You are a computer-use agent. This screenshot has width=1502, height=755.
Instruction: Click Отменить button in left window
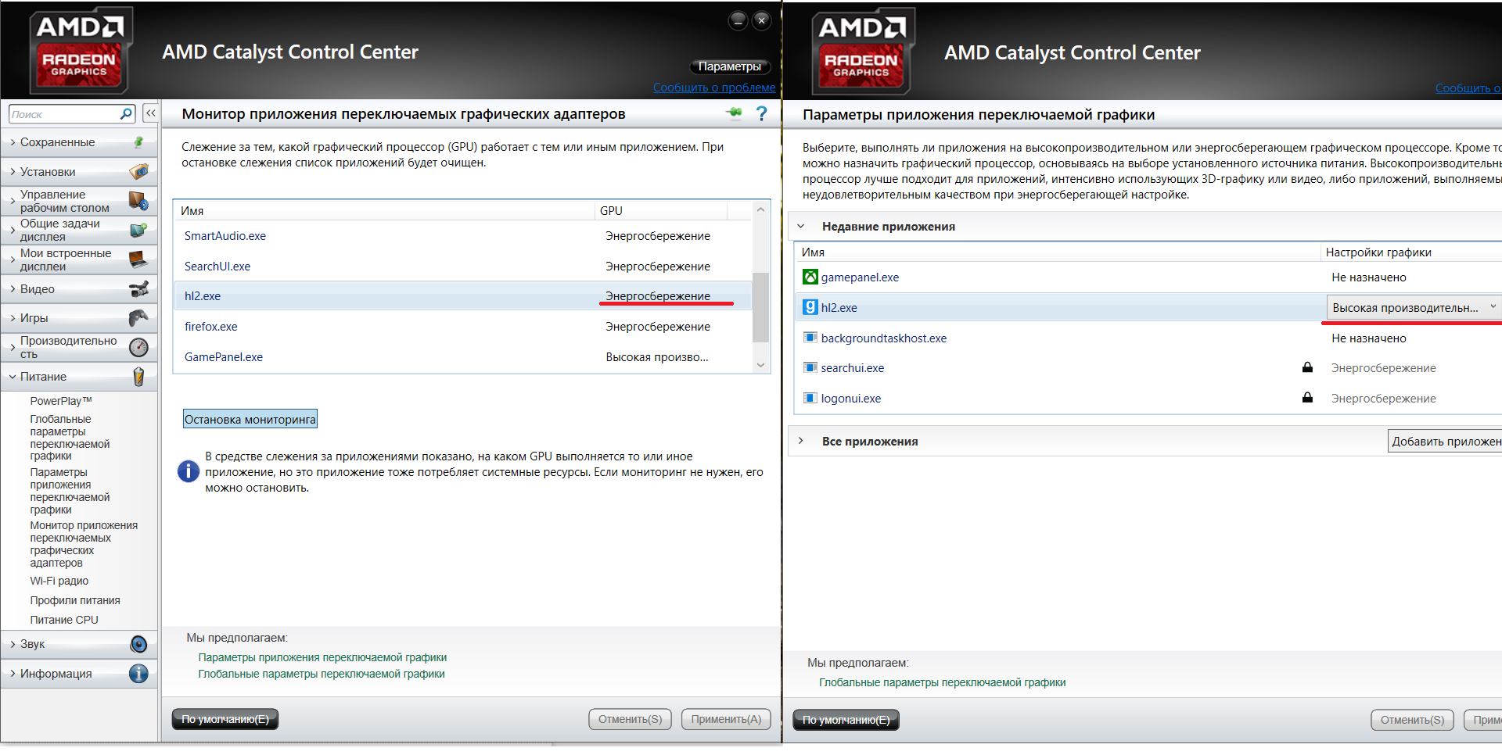pos(630,719)
